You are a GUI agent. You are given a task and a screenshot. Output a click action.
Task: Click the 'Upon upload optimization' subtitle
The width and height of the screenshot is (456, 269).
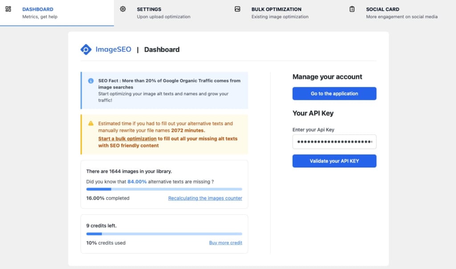coord(163,16)
